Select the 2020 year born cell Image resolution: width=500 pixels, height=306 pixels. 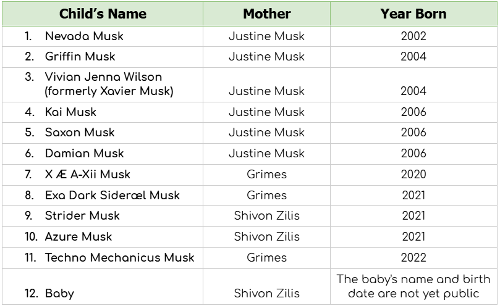(x=413, y=175)
